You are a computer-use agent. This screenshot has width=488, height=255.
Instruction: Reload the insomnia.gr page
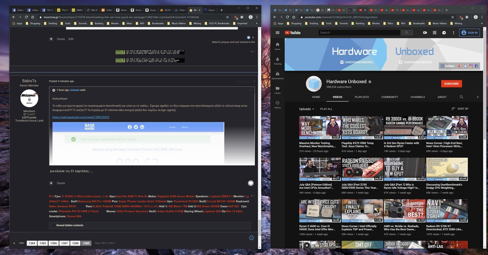coord(26,17)
